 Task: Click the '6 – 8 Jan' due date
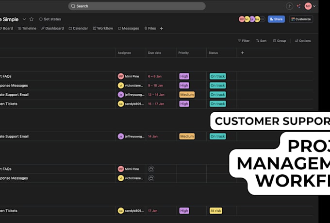coord(155,76)
